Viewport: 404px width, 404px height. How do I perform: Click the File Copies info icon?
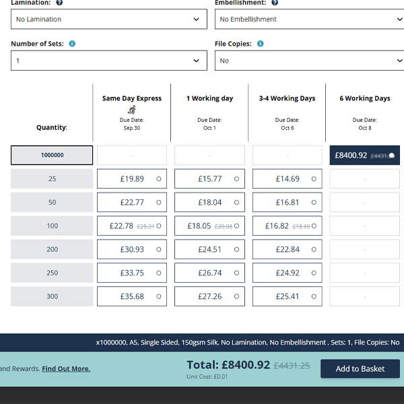260,44
